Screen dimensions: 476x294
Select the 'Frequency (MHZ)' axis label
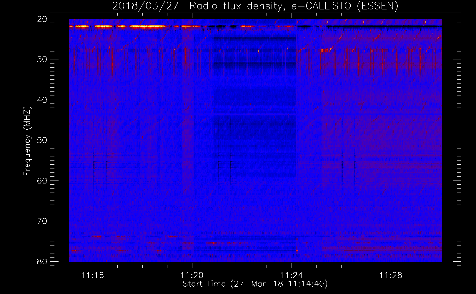coord(27,141)
